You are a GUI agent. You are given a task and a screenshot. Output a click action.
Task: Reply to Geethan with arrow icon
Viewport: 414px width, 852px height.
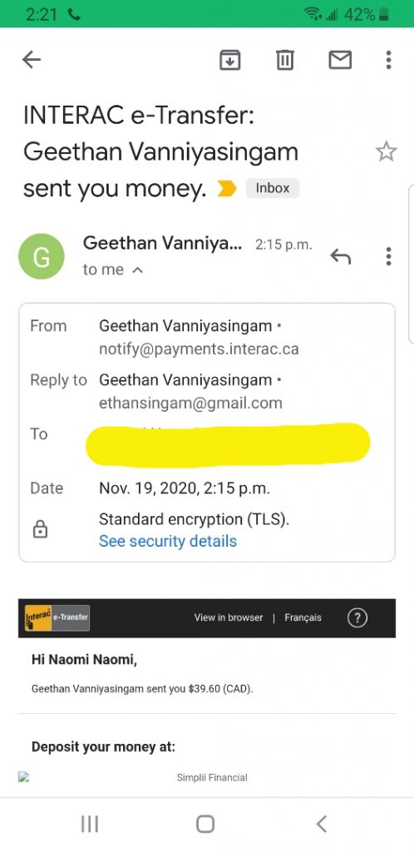pos(340,256)
